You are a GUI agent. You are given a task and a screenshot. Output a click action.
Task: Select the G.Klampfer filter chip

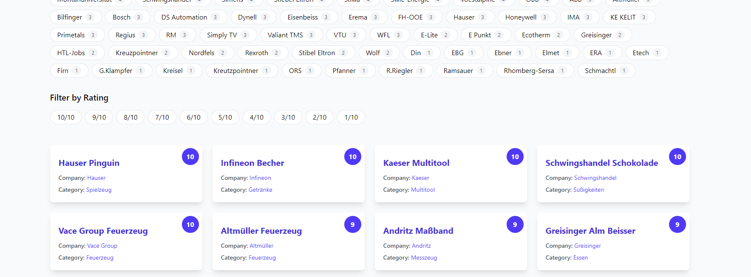coord(122,71)
